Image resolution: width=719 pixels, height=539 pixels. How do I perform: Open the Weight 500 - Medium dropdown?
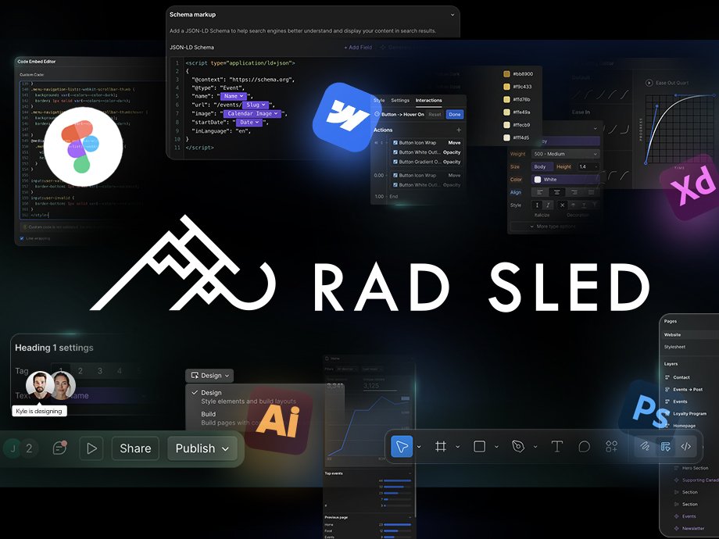(x=565, y=154)
